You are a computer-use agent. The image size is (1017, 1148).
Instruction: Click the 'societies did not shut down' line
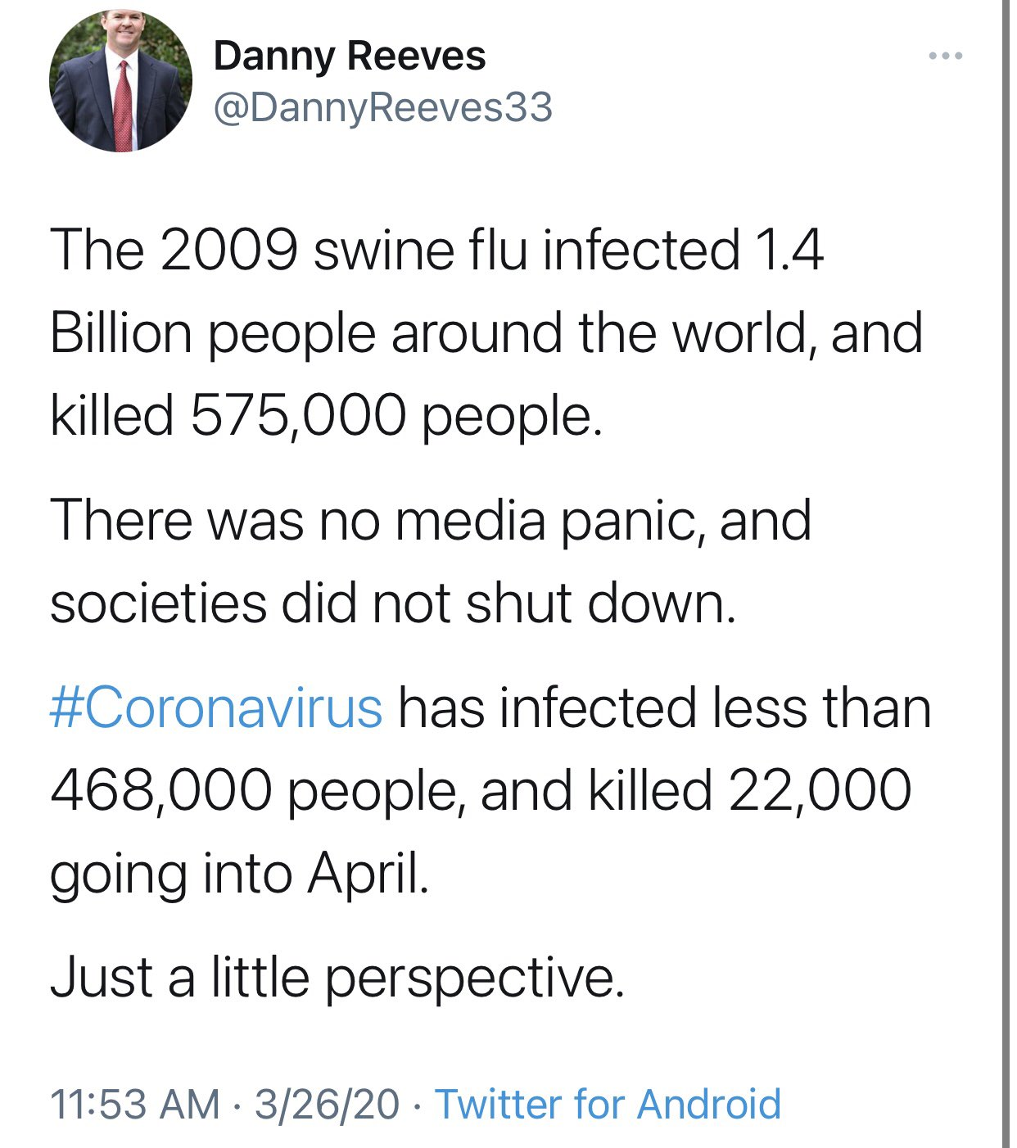click(393, 603)
